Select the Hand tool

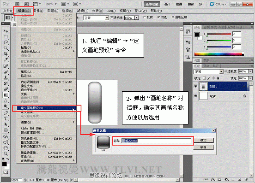click(x=6, y=148)
